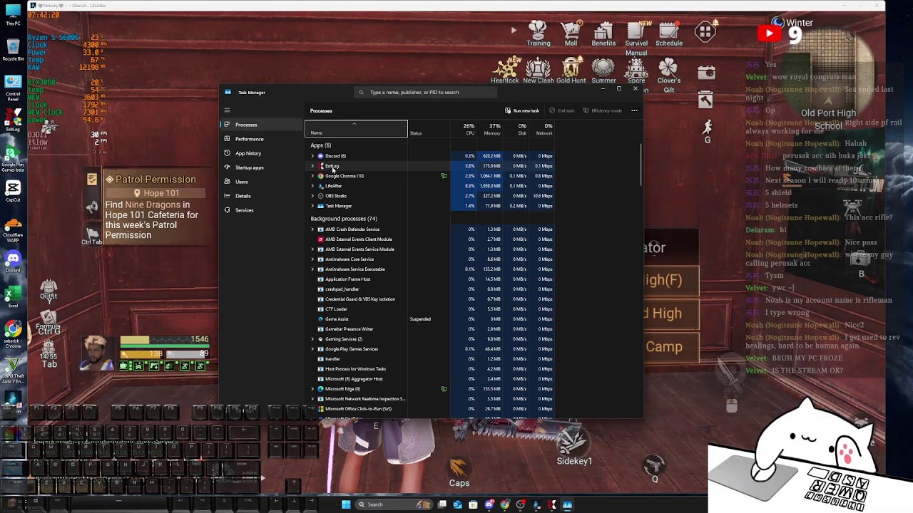Screen dimensions: 913x513
Task: Open the Benefits gift icon
Action: (x=603, y=33)
